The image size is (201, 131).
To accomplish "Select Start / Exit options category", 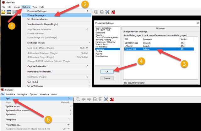I will 103,28.
